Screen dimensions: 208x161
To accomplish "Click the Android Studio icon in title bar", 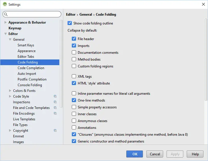I will click(5, 4).
